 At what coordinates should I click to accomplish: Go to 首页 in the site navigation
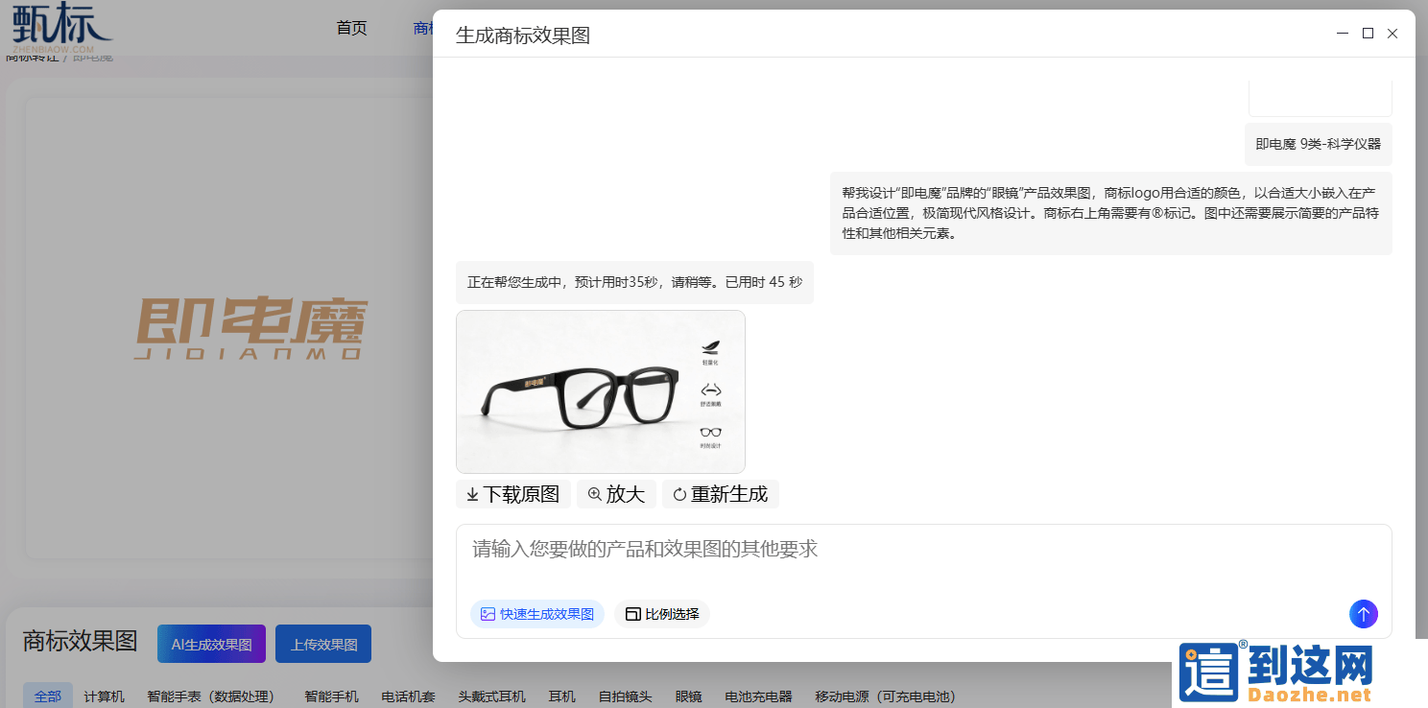351,28
